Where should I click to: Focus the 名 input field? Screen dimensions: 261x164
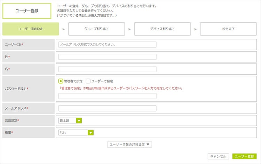(x=107, y=69)
